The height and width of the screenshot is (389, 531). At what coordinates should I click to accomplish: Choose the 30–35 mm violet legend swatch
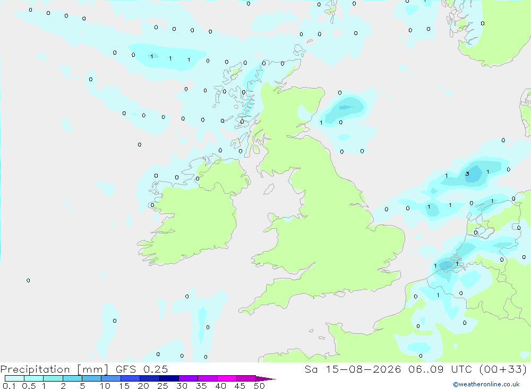[x=189, y=378]
